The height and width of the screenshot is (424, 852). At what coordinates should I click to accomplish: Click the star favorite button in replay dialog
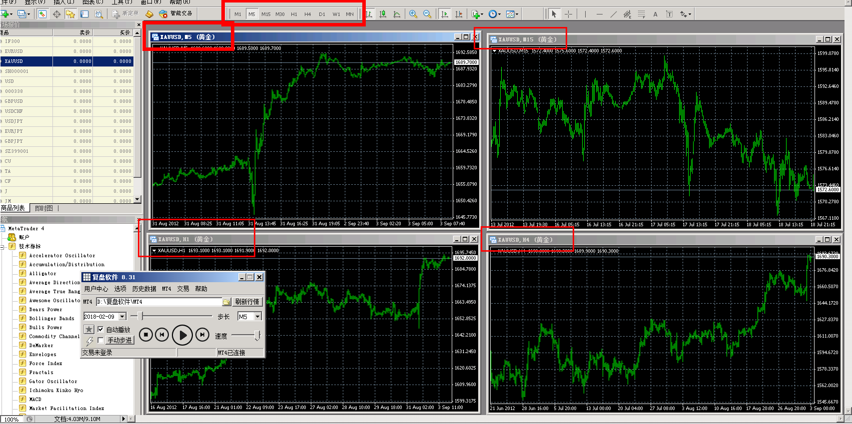(88, 329)
